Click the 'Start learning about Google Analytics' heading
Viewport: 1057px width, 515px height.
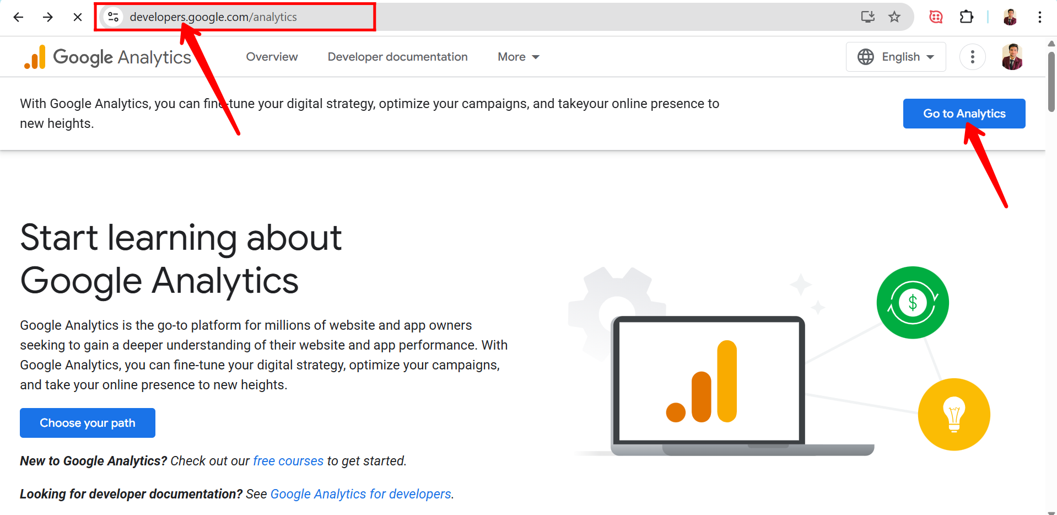pyautogui.click(x=181, y=259)
